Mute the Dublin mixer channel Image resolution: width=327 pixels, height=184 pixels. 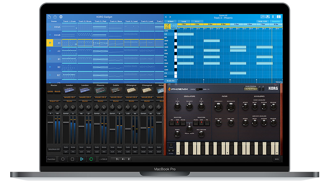point(119,147)
